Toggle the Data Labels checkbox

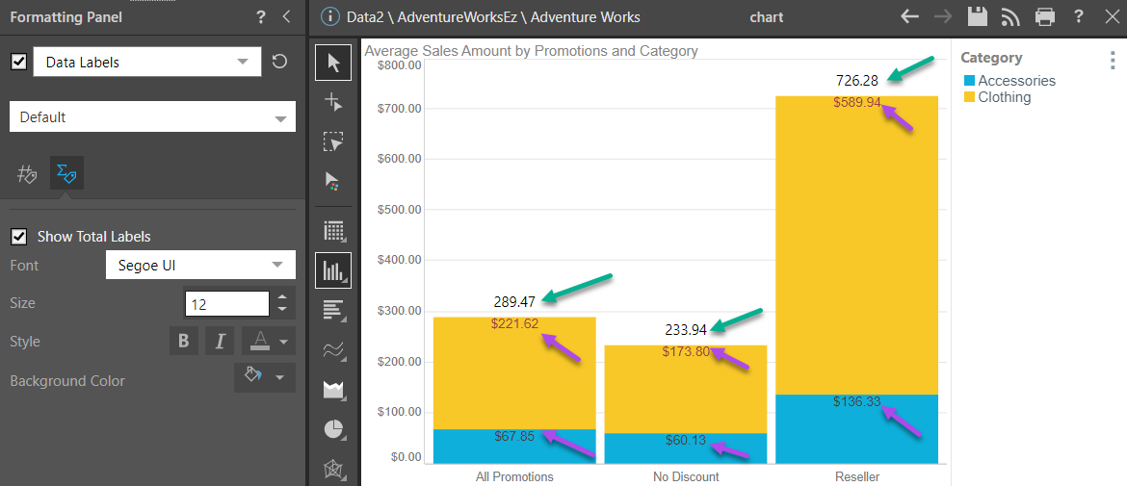pyautogui.click(x=18, y=62)
